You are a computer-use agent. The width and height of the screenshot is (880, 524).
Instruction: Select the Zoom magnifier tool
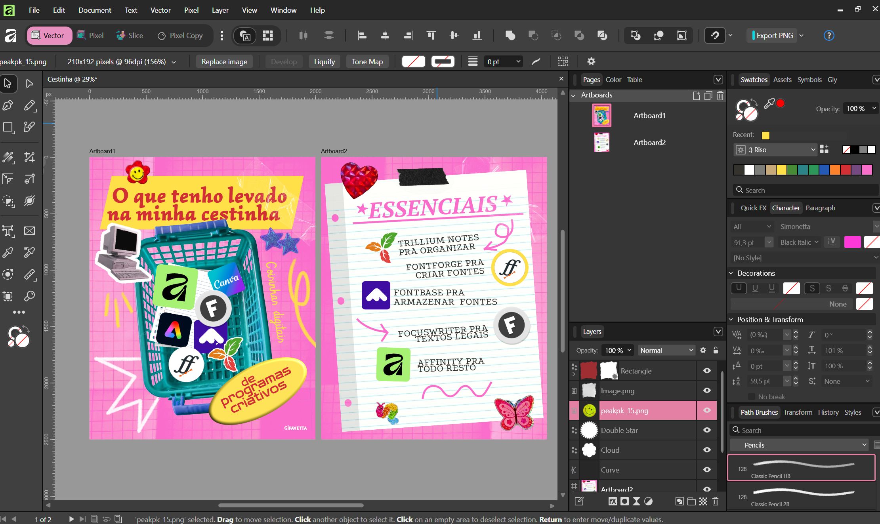(x=29, y=296)
